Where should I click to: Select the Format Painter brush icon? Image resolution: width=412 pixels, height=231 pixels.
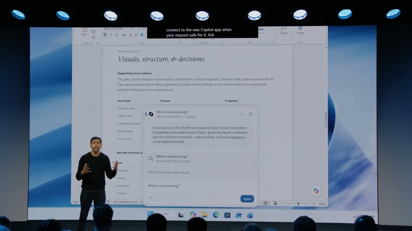93,37
